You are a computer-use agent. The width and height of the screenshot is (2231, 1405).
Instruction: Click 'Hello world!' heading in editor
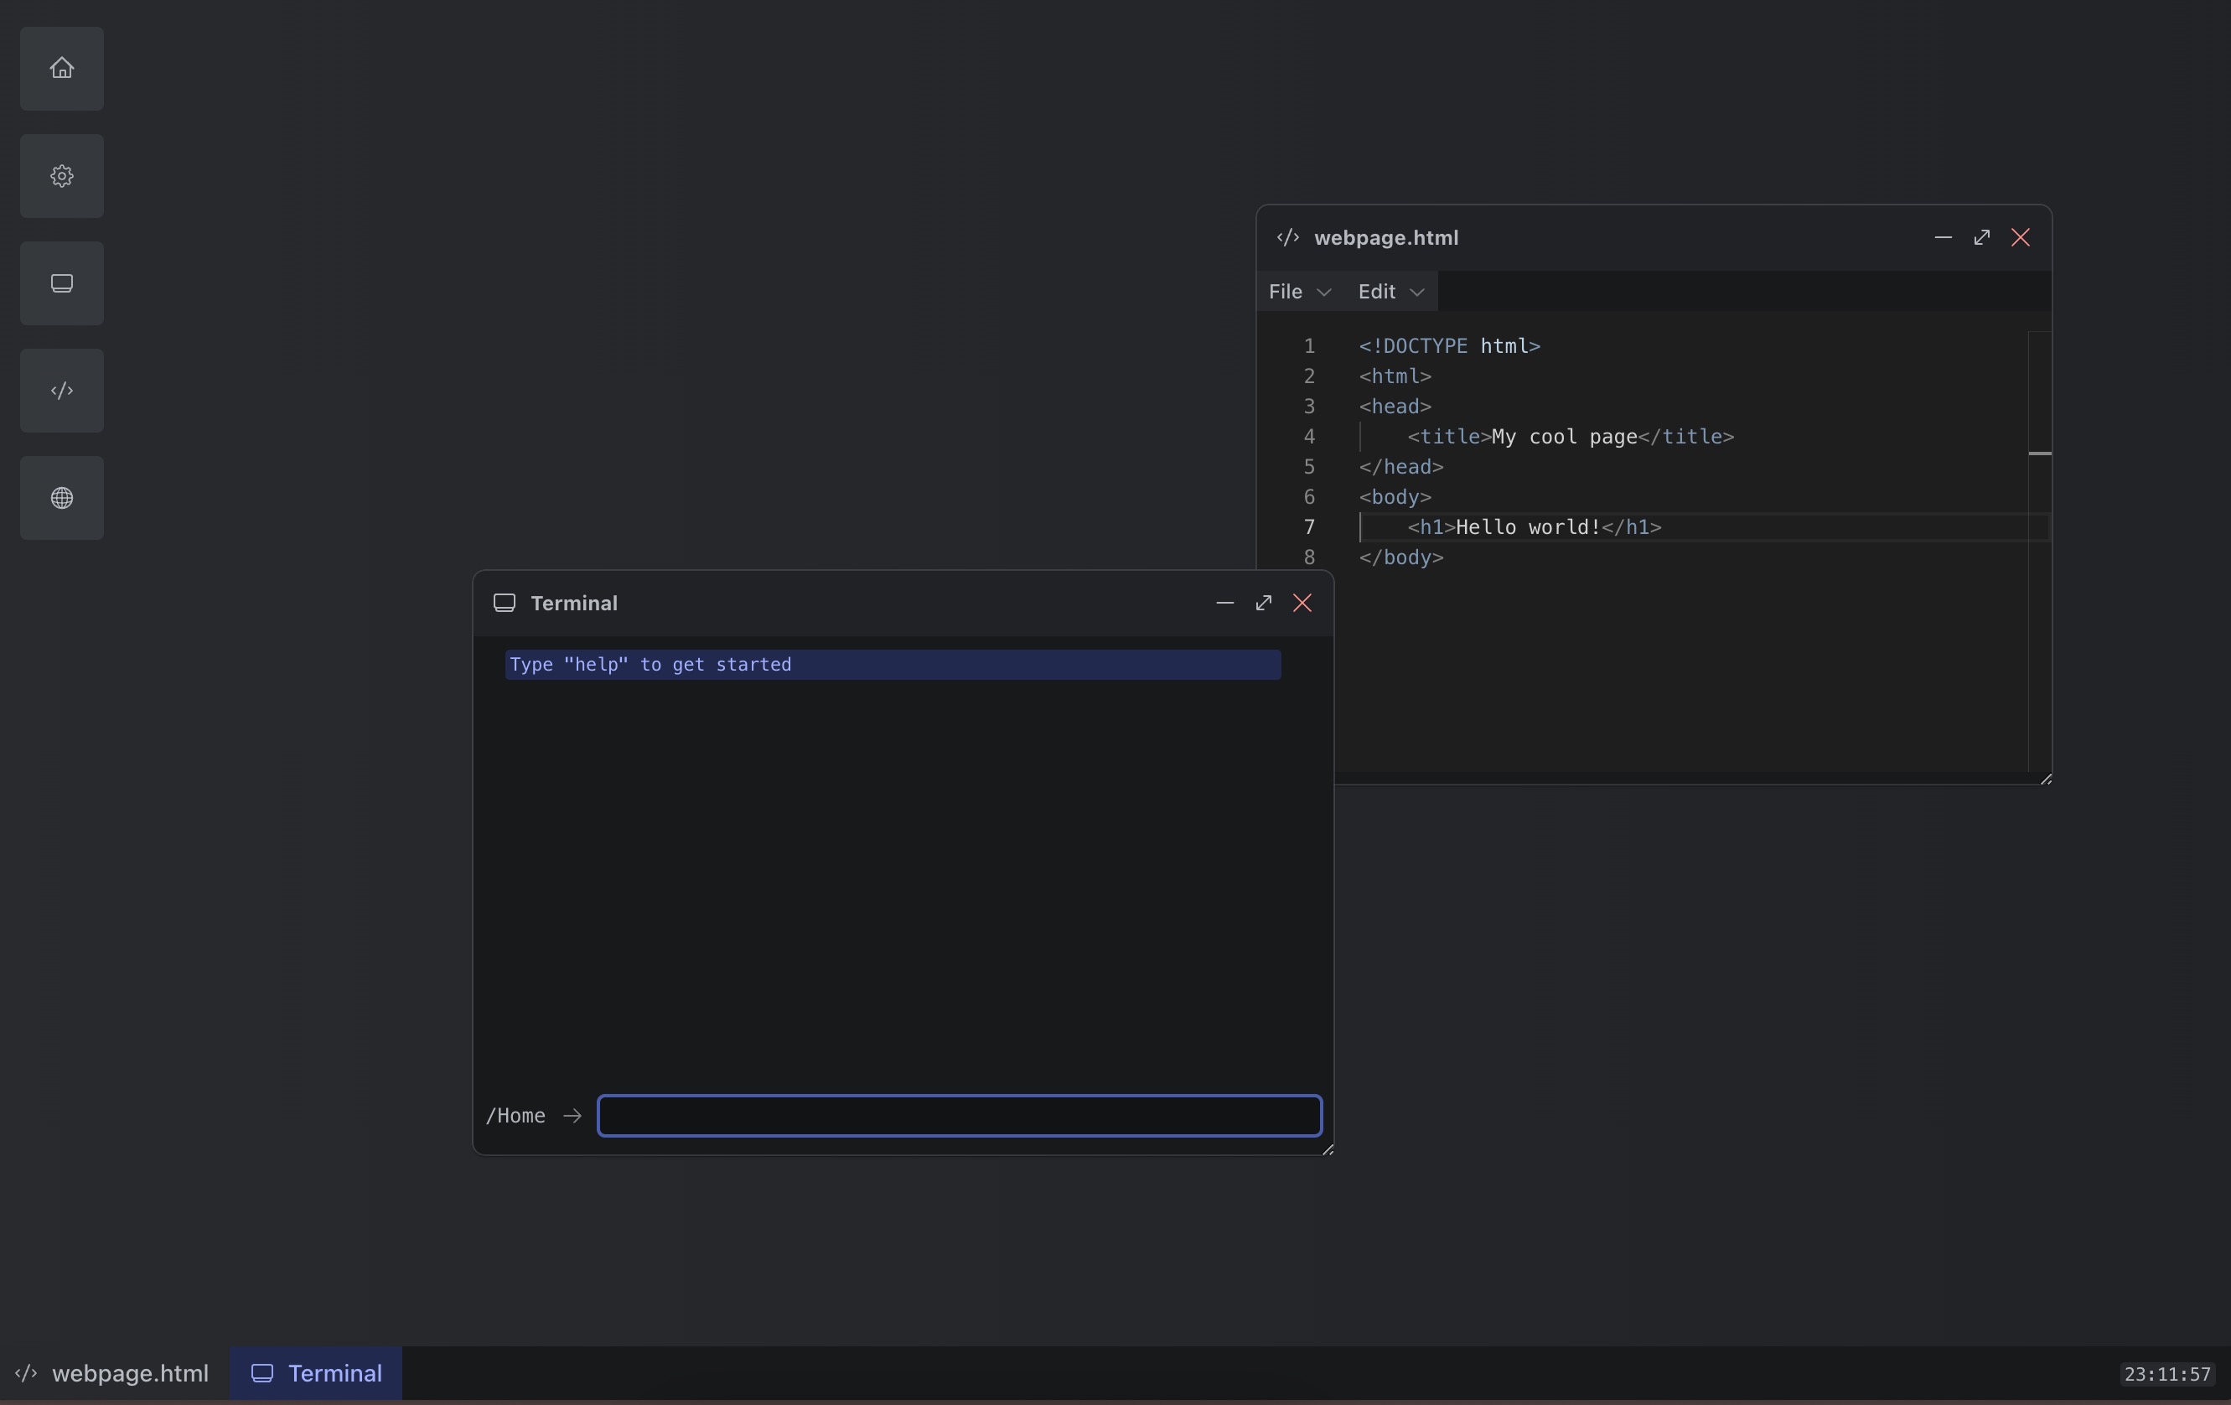(x=1528, y=528)
